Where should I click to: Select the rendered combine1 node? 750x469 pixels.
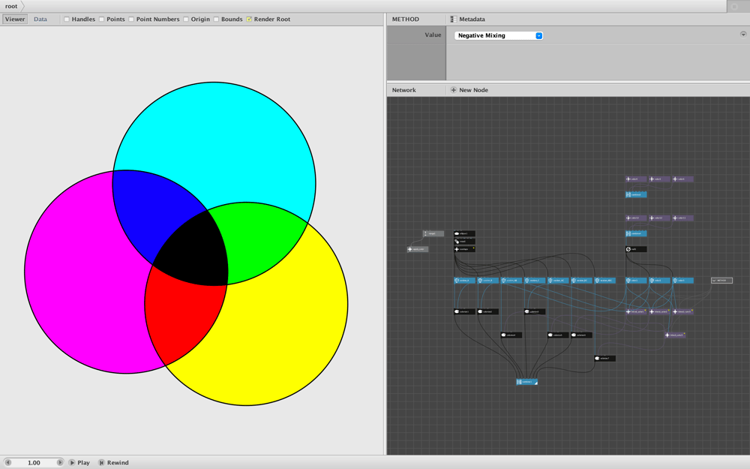click(526, 382)
